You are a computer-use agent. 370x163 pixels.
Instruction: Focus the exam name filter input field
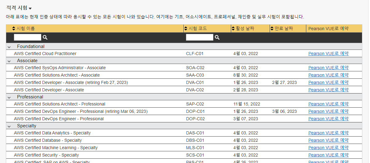coord(27,37)
